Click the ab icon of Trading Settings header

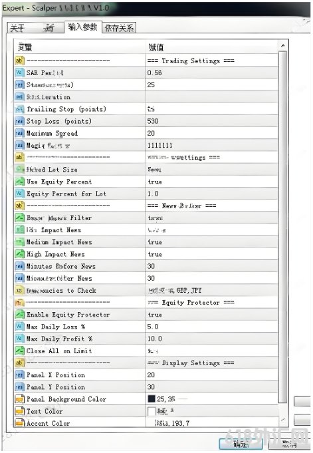19,61
